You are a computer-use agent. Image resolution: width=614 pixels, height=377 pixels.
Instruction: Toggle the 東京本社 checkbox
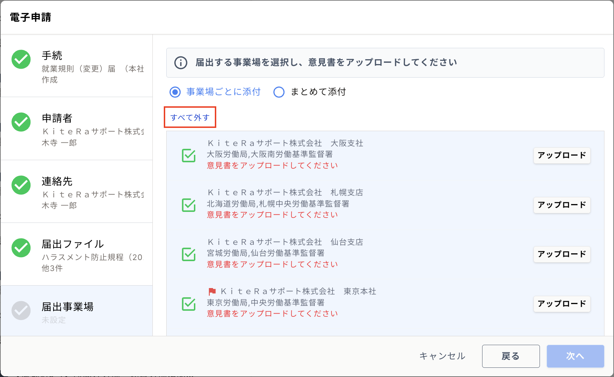click(189, 304)
